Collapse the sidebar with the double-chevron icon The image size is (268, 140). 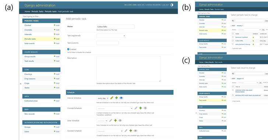pos(21,84)
